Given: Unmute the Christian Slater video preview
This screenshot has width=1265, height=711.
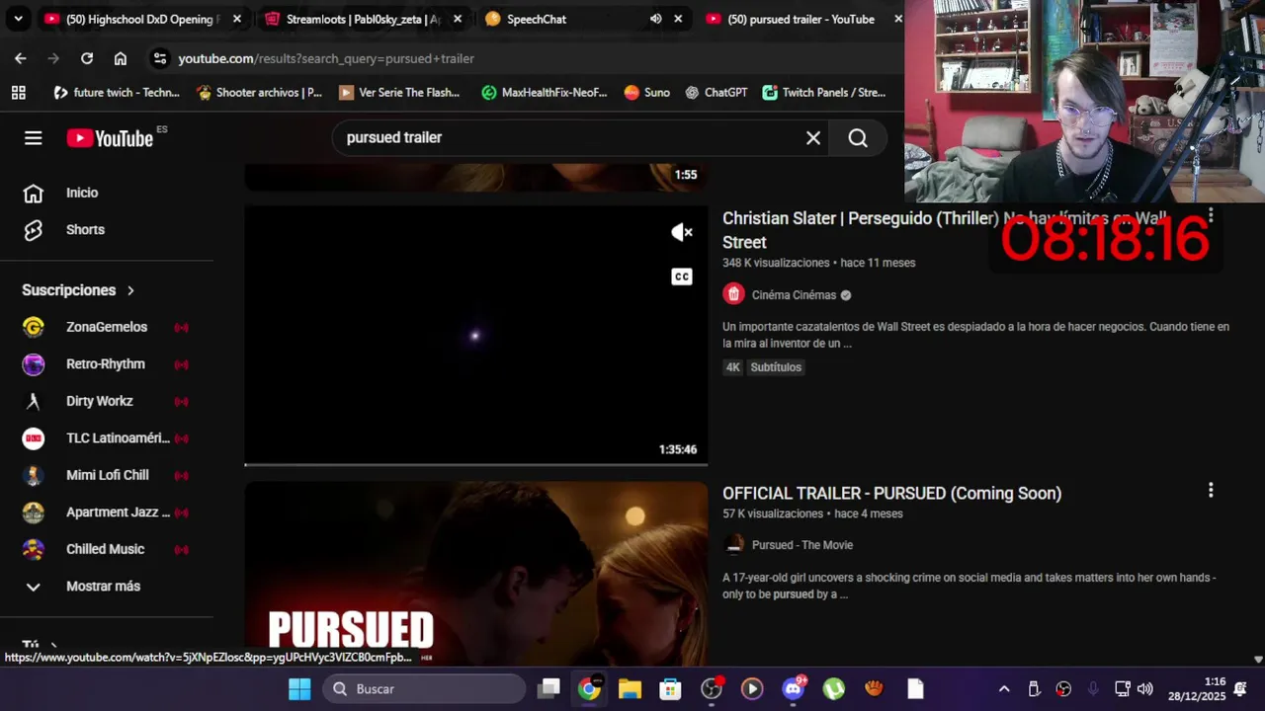Looking at the screenshot, I should (682, 232).
